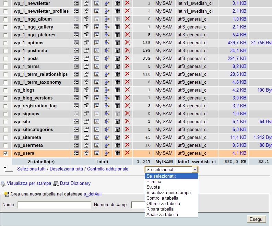Open wp_users table name link

coord(24,153)
